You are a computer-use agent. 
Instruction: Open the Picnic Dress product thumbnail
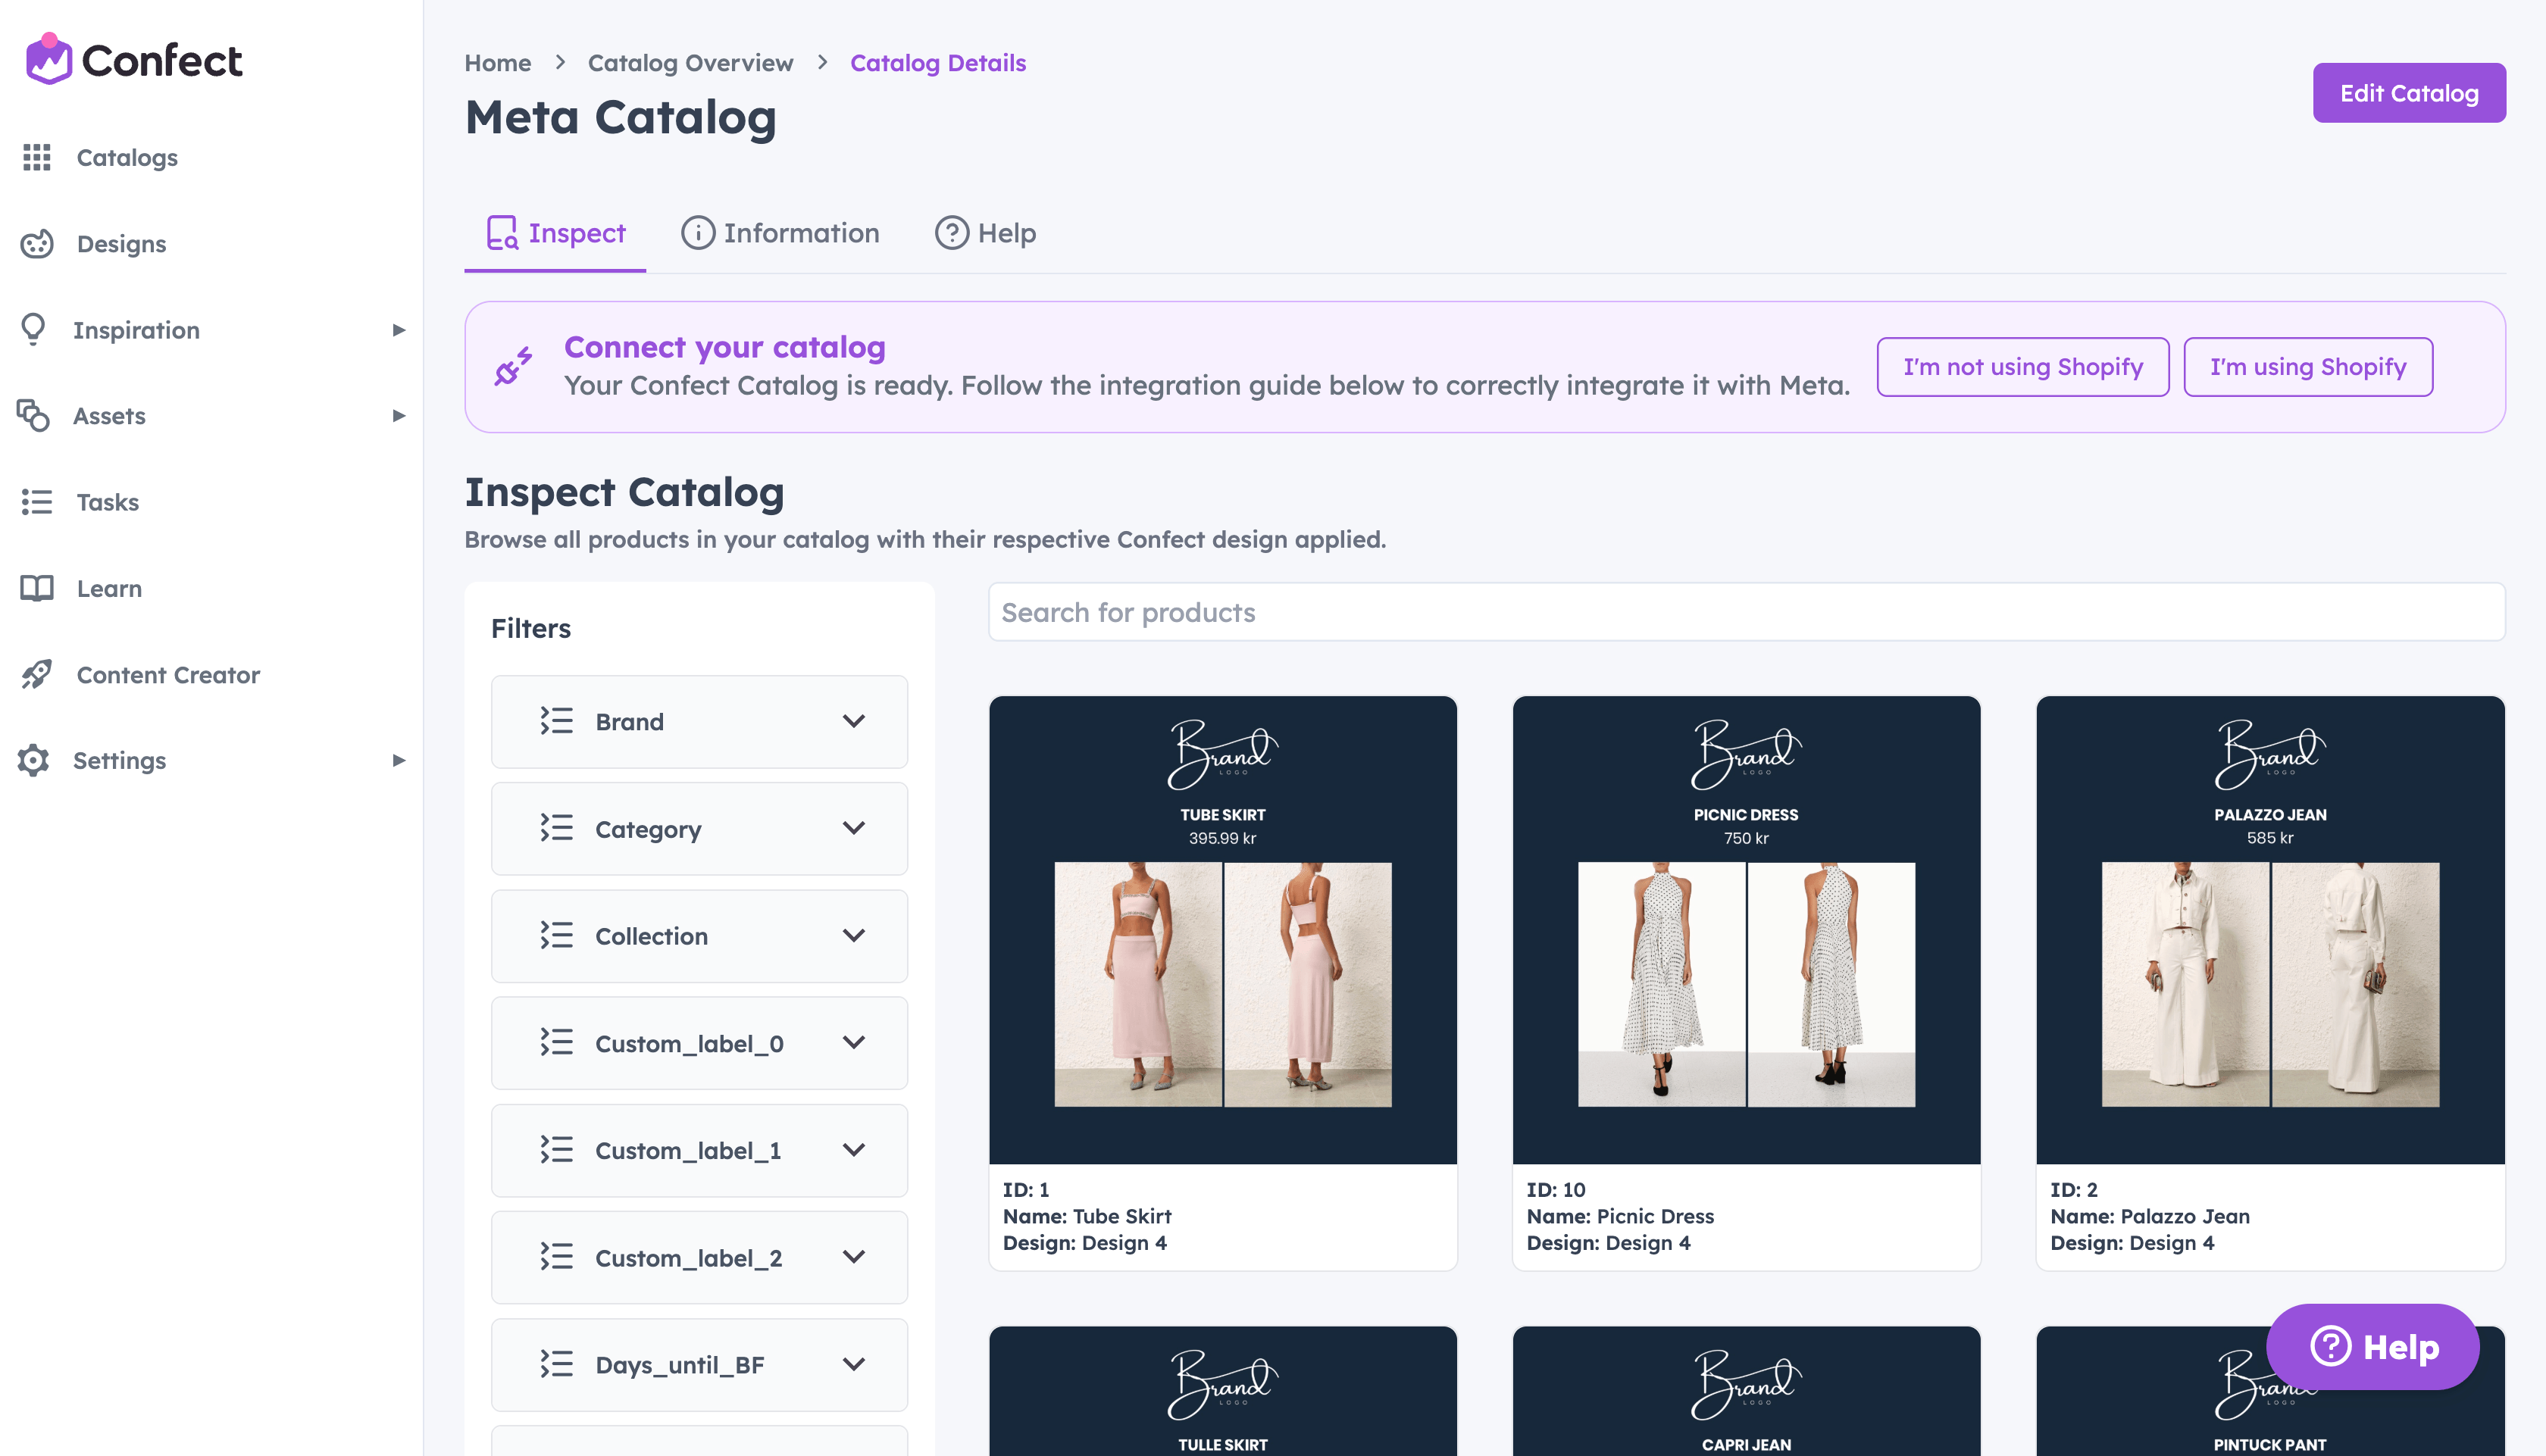tap(1746, 930)
